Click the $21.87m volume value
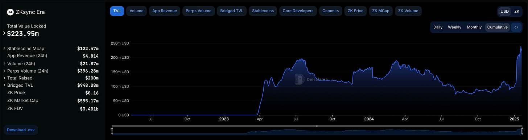 point(89,63)
